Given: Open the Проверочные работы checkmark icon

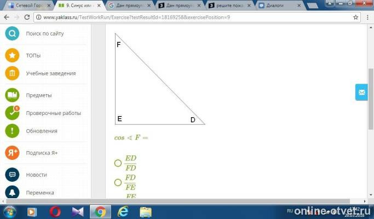Looking at the screenshot, I should [12, 113].
